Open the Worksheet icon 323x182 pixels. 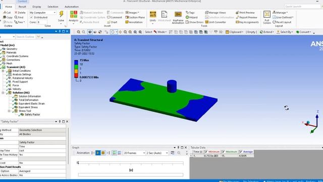pos(165,14)
